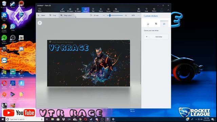This screenshot has width=217, height=122.
Task: Click the zoom out minus button
Action: [104, 16]
